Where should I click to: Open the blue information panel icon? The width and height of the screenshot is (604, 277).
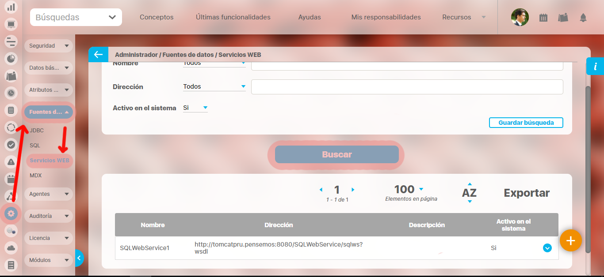(x=595, y=67)
